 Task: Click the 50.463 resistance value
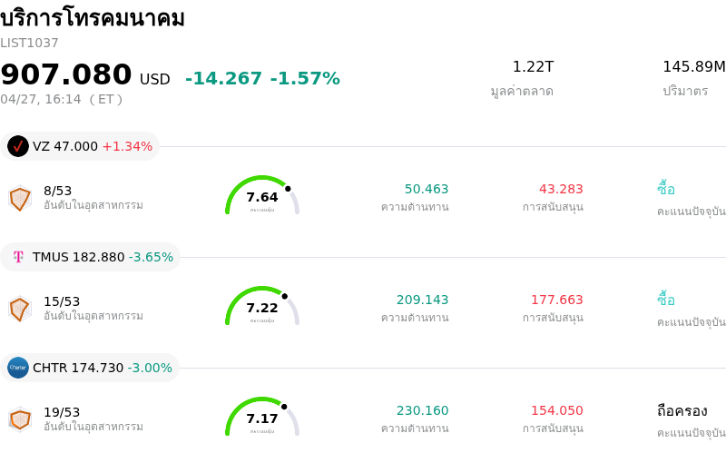coord(427,189)
